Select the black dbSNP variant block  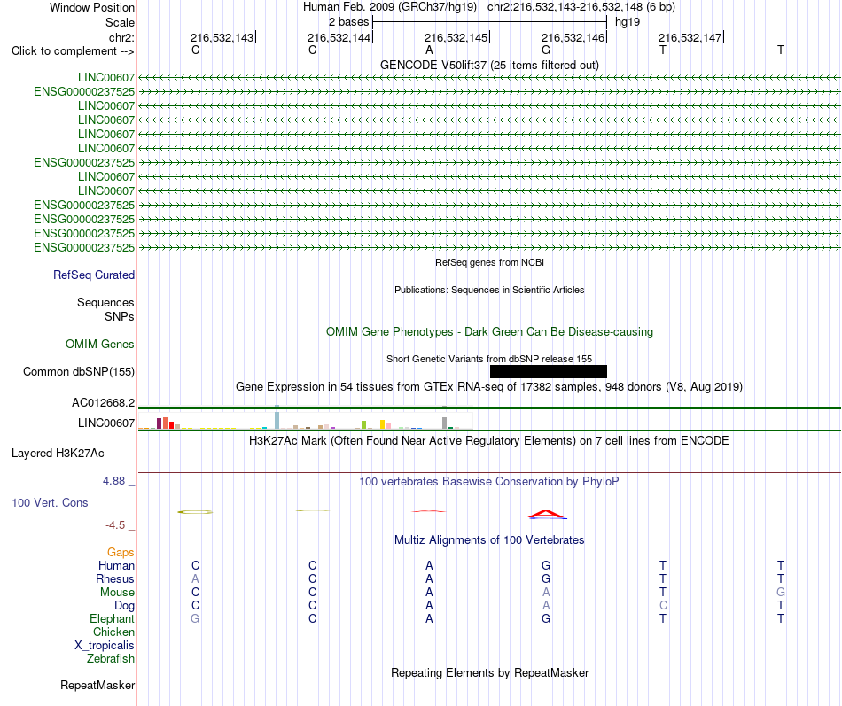point(549,371)
